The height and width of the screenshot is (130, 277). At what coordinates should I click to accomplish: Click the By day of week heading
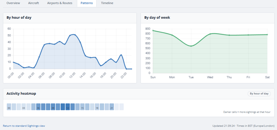coord(157,17)
